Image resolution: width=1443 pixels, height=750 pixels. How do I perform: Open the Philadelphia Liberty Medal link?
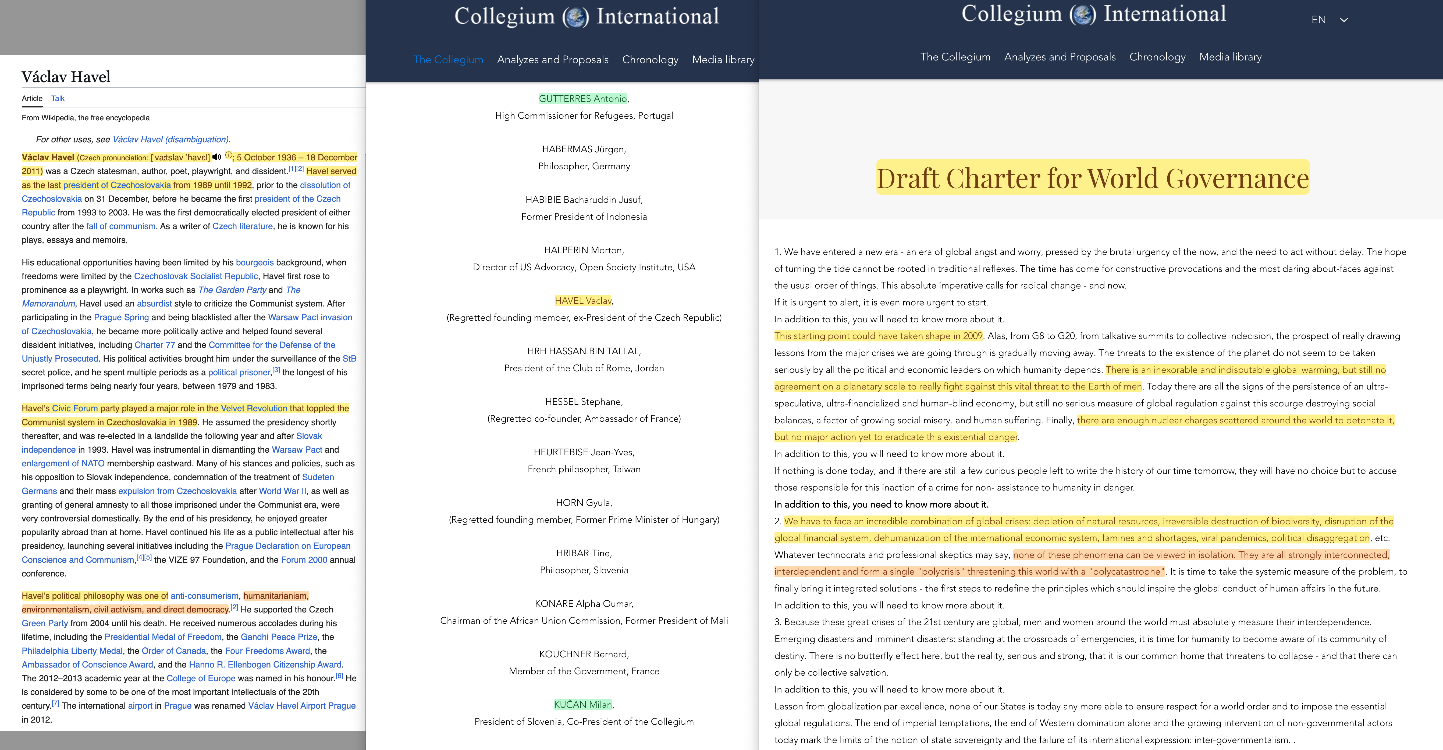72,651
